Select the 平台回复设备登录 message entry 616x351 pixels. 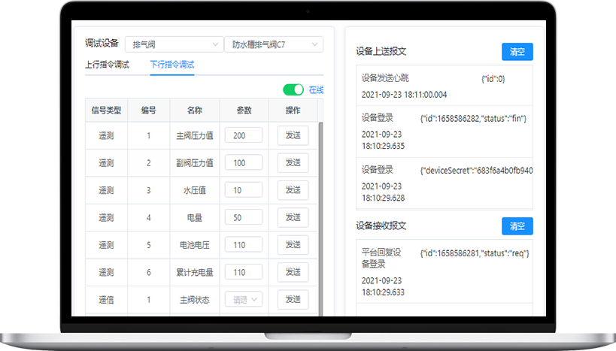click(x=445, y=271)
